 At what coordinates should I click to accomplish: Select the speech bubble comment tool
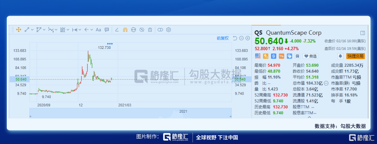pyautogui.click(x=107, y=30)
